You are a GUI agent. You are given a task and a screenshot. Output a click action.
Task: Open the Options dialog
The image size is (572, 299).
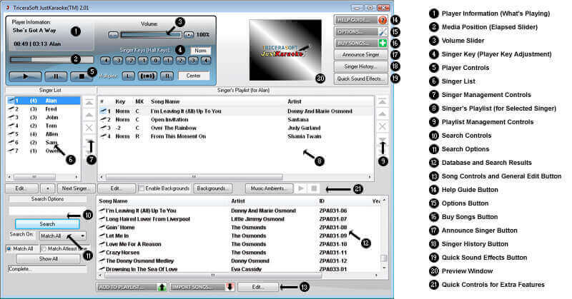(361, 31)
